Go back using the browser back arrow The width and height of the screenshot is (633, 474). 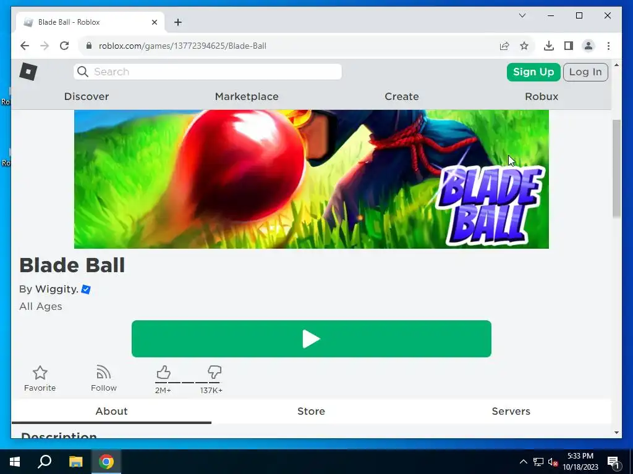(x=25, y=46)
